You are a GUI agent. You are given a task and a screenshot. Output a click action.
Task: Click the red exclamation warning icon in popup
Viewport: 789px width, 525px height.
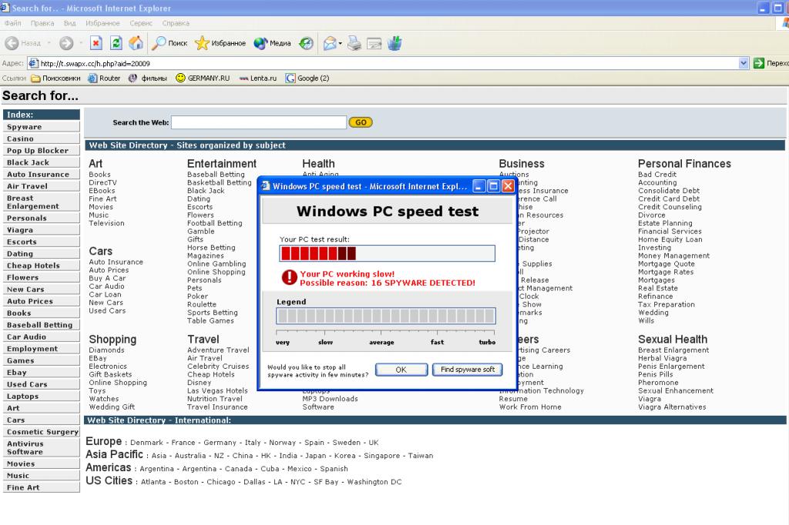[290, 277]
